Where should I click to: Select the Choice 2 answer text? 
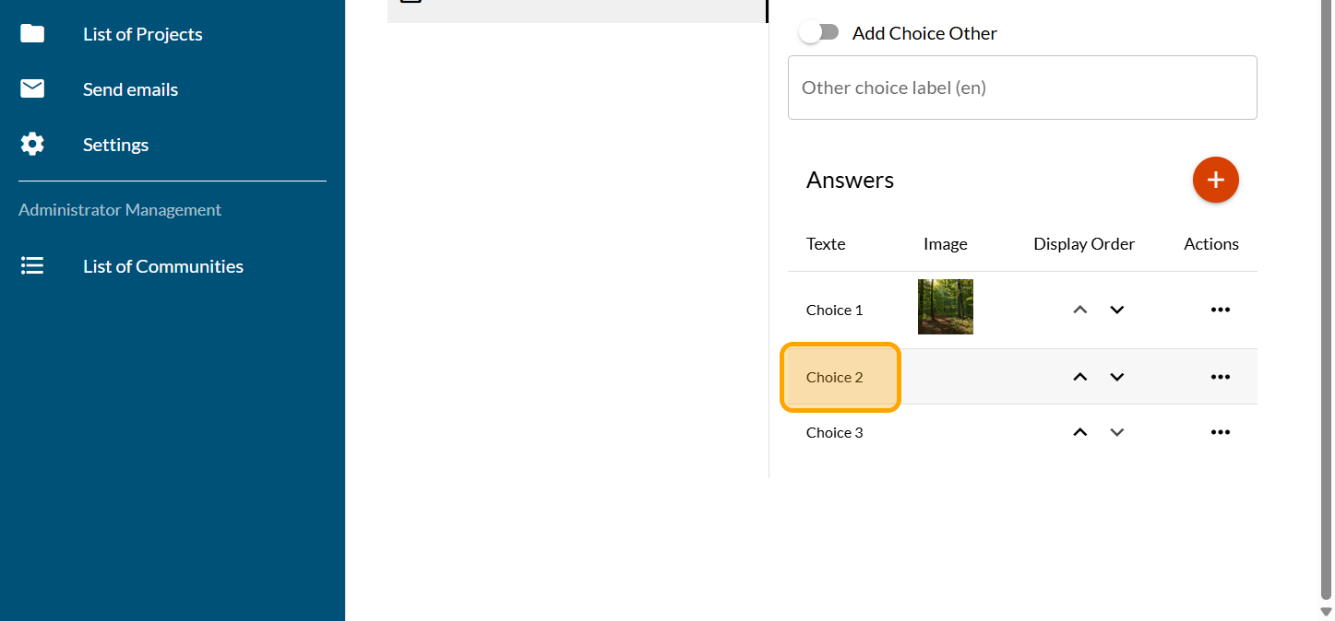pyautogui.click(x=835, y=377)
